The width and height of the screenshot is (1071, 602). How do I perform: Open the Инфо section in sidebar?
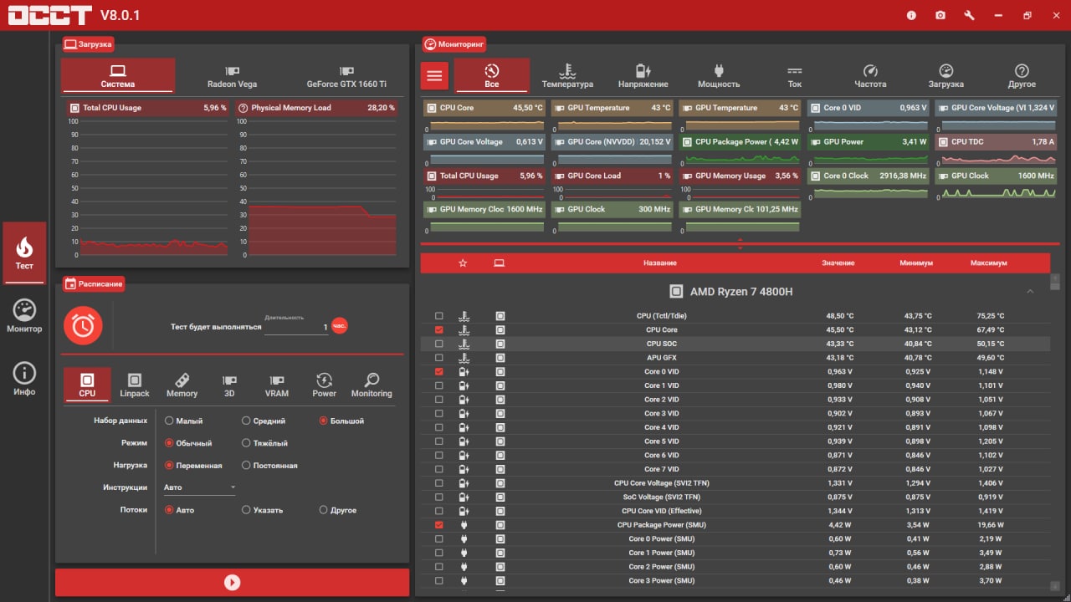click(24, 379)
